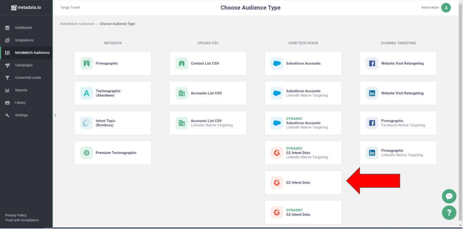The width and height of the screenshot is (463, 229).
Task: Select the G2 Intent Data audience card
Action: [x=303, y=183]
